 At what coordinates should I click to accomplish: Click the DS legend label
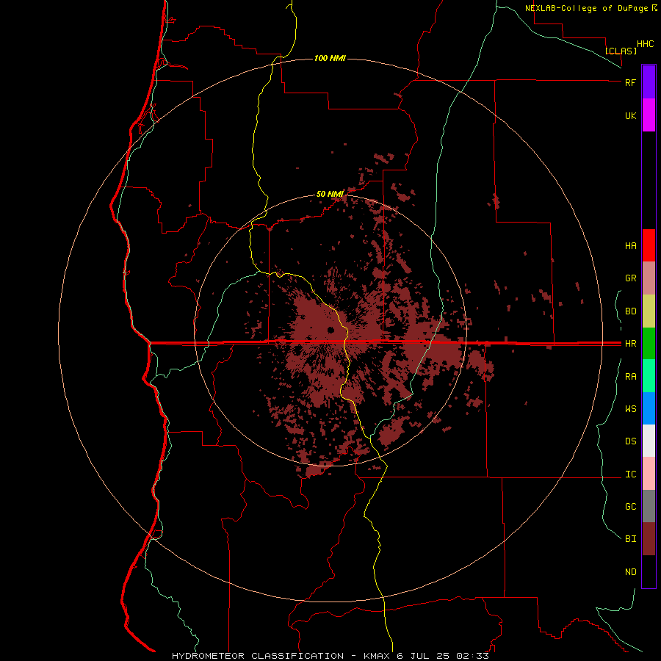(630, 441)
